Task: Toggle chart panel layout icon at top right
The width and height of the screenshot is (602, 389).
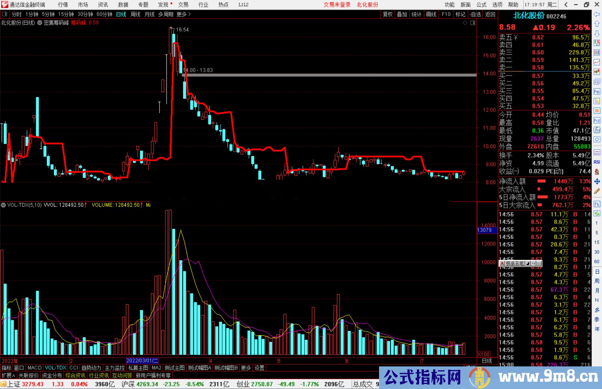Action: (x=473, y=23)
